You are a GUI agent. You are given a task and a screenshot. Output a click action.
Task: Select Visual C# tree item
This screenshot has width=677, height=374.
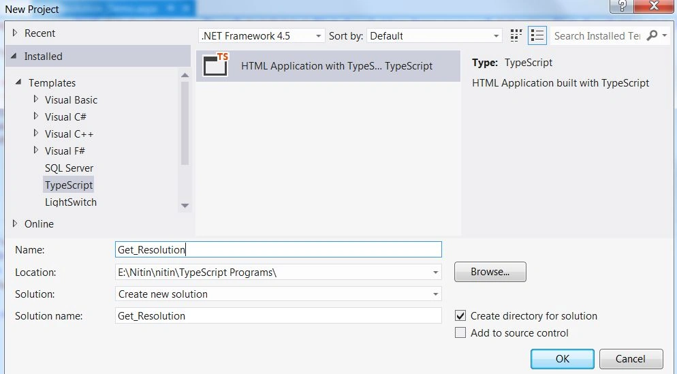click(x=65, y=117)
